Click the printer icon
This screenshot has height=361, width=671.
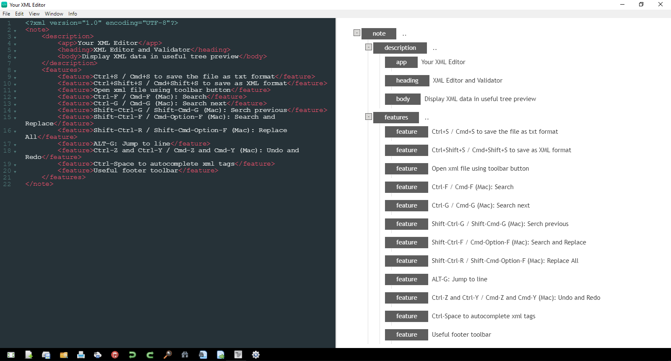(81, 355)
